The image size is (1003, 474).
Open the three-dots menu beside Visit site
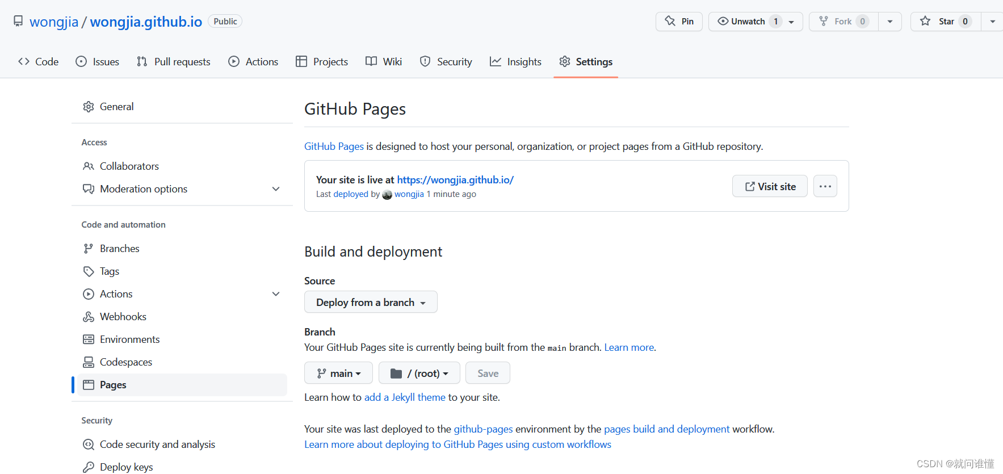point(825,186)
